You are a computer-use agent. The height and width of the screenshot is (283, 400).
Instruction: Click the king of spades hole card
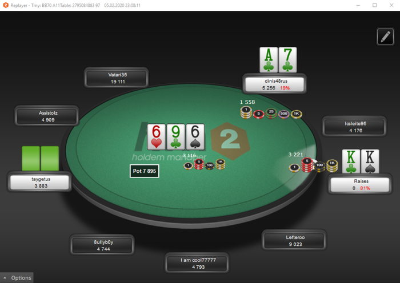click(370, 161)
